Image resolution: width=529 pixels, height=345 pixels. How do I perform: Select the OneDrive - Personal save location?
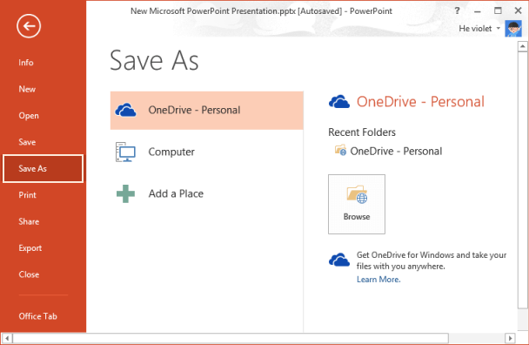tap(207, 110)
